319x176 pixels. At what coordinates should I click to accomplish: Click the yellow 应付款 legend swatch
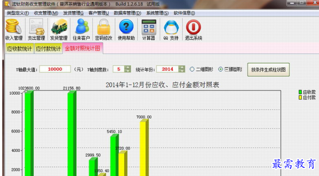coord(300,98)
